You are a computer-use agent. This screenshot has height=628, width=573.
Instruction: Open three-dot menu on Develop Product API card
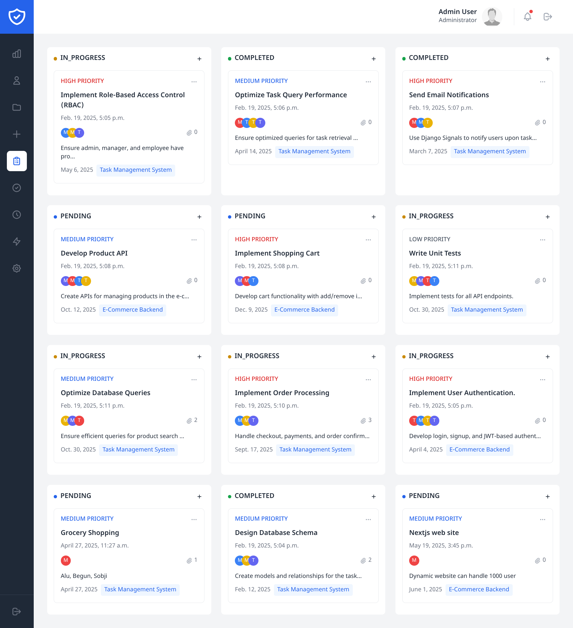click(x=194, y=240)
